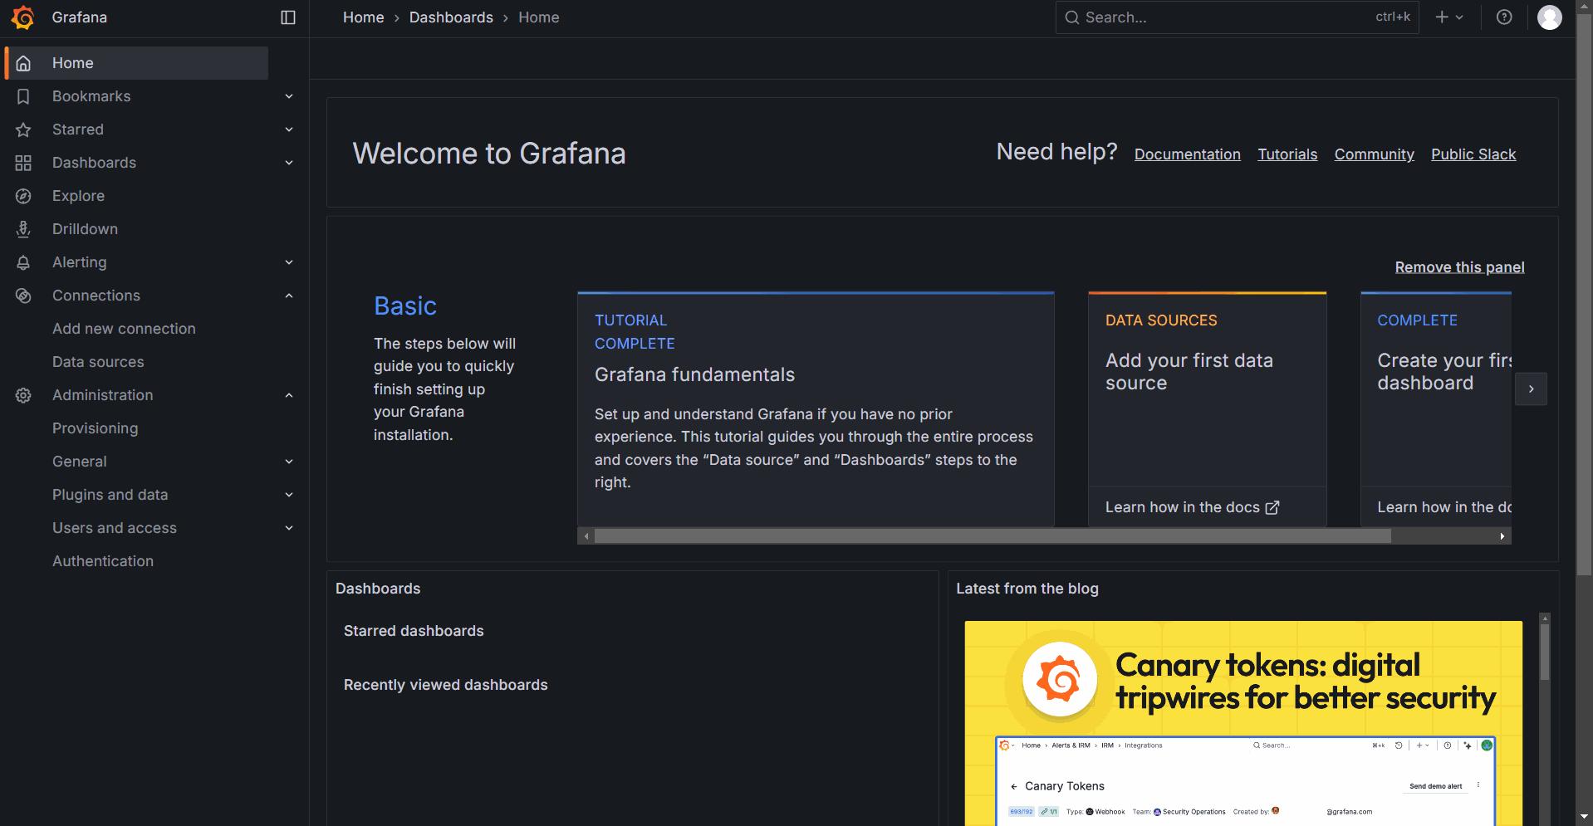Viewport: 1593px width, 826px height.
Task: Open the plus New dropdown
Action: coord(1449,17)
